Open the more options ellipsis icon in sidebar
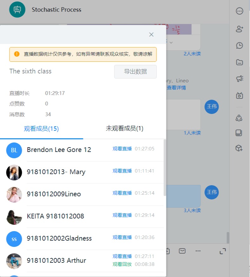The image size is (250, 277). (x=240, y=11)
